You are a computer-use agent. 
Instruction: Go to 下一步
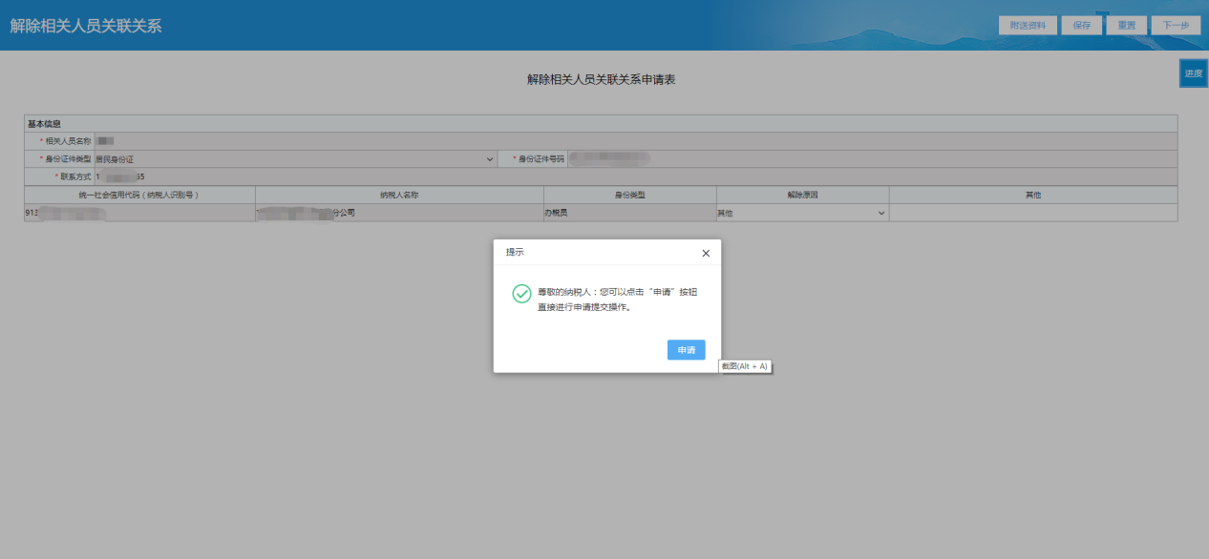click(x=1176, y=26)
